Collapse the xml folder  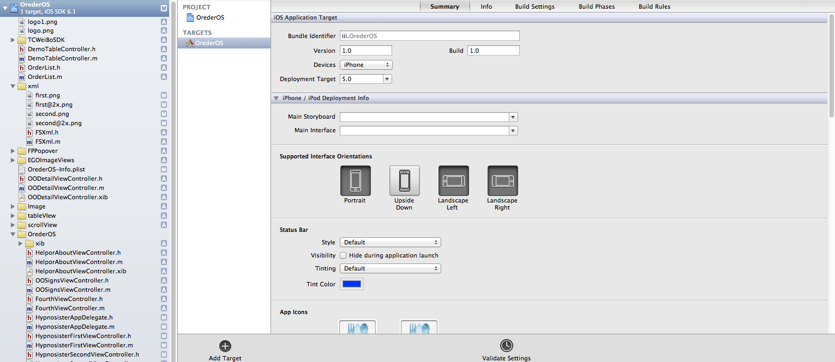pyautogui.click(x=13, y=86)
